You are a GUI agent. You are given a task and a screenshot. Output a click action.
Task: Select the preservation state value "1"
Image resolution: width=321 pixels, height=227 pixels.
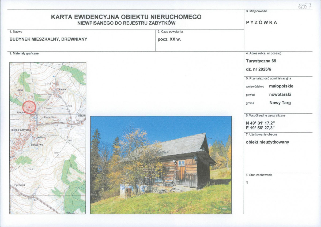[247, 183]
